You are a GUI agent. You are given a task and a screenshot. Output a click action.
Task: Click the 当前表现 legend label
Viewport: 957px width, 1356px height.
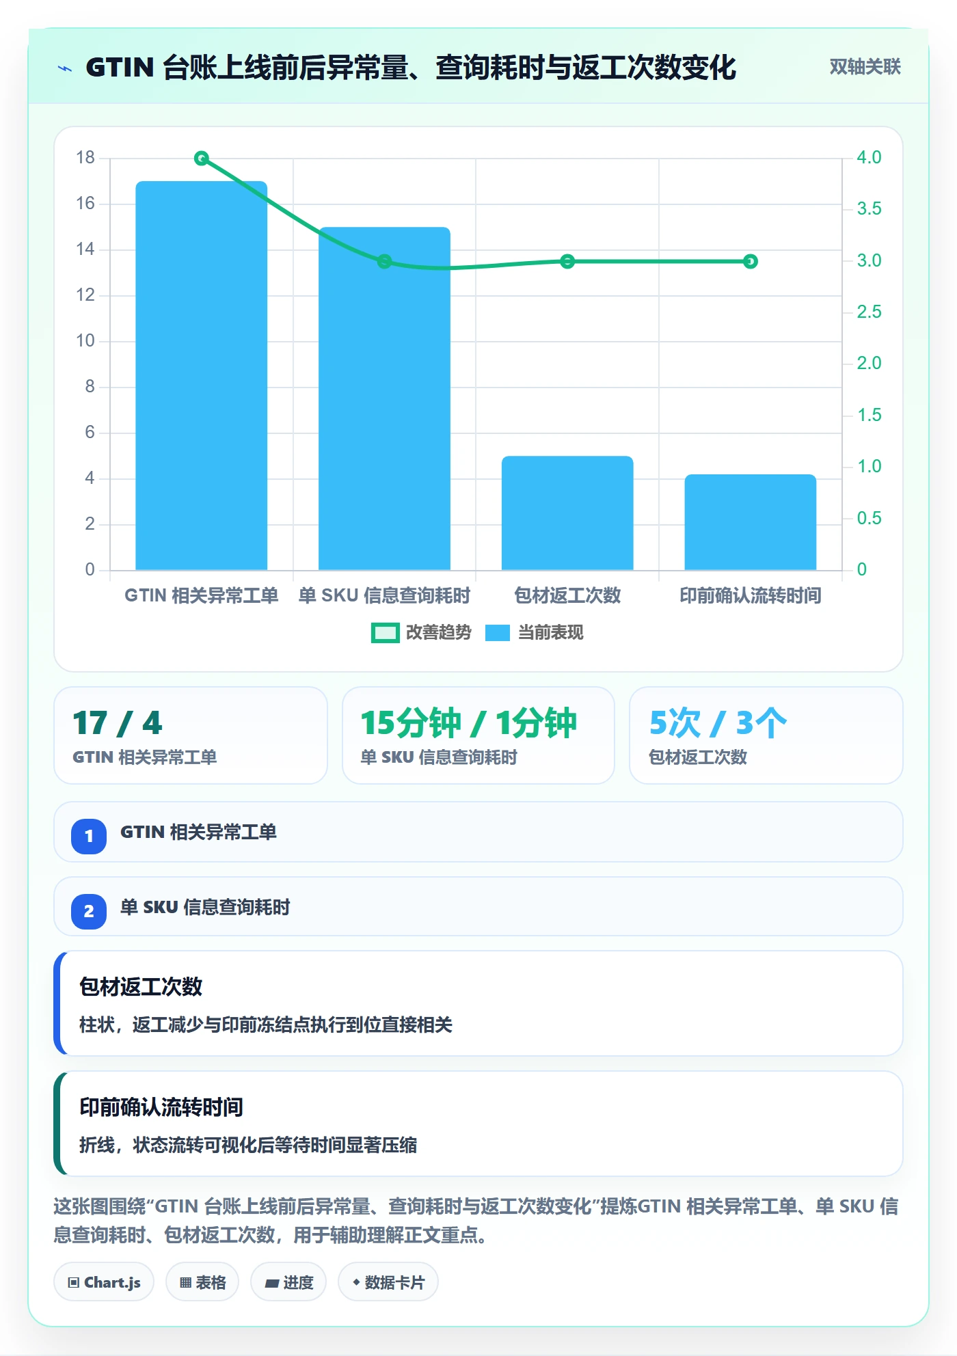coord(550,633)
